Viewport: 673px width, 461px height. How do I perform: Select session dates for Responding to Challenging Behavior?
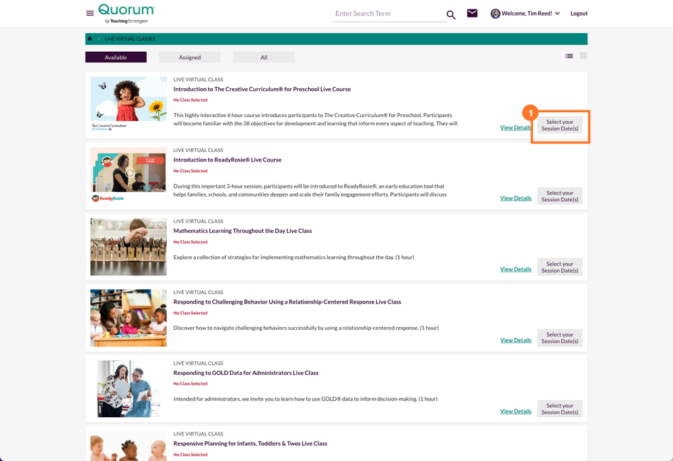tap(559, 337)
